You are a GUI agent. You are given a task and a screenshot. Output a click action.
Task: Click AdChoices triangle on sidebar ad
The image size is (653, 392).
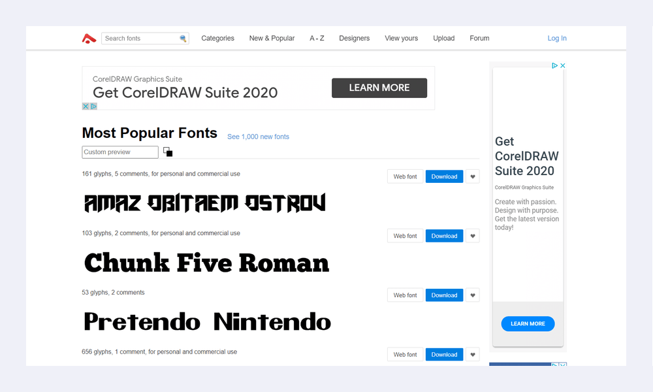click(x=554, y=66)
